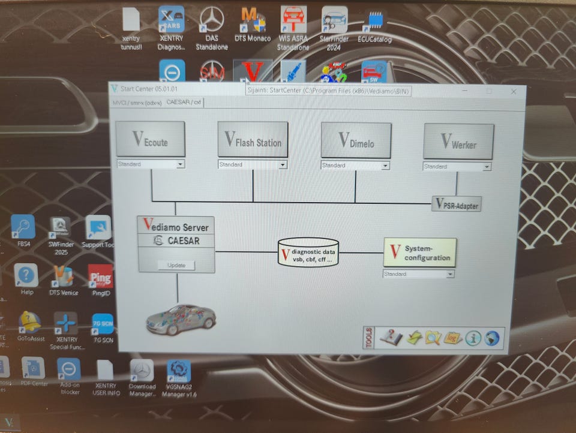Click the Vediamo taskbar icon
The image size is (576, 433).
coord(9,422)
